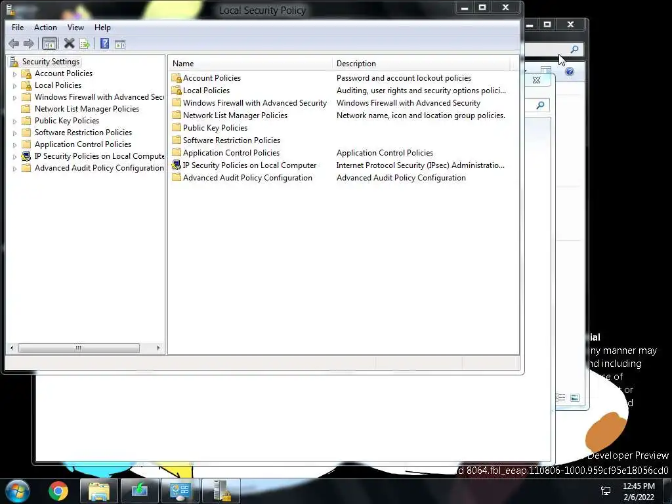Viewport: 672px width, 504px height.
Task: Expand Advanced Audit Policy Configuration node
Action: coord(14,169)
